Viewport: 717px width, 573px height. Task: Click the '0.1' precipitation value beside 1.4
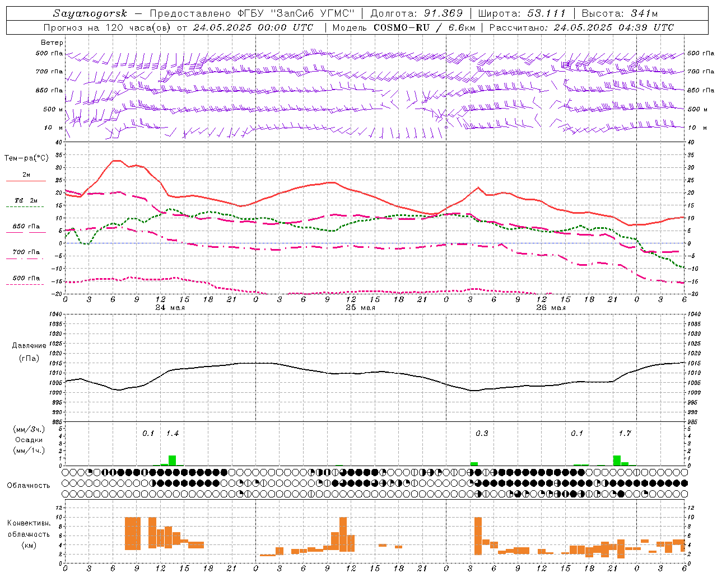pyautogui.click(x=148, y=434)
